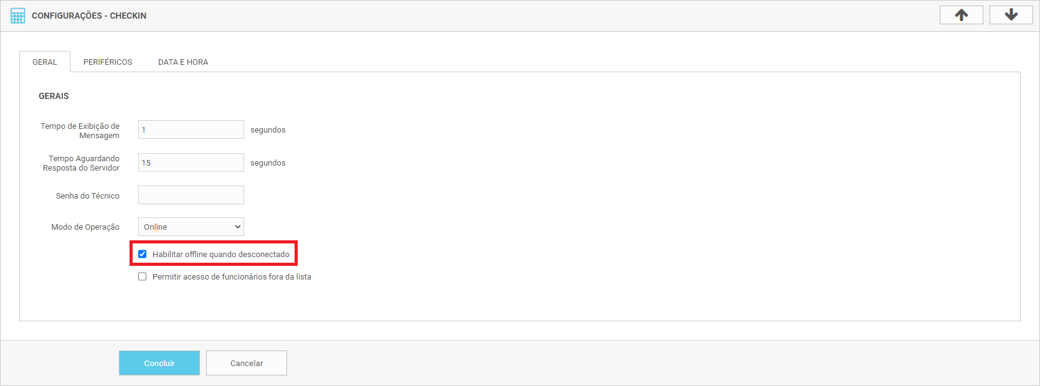This screenshot has height=386, width=1040.
Task: Click the 'Senha do Técnico' label
Action: click(x=88, y=195)
